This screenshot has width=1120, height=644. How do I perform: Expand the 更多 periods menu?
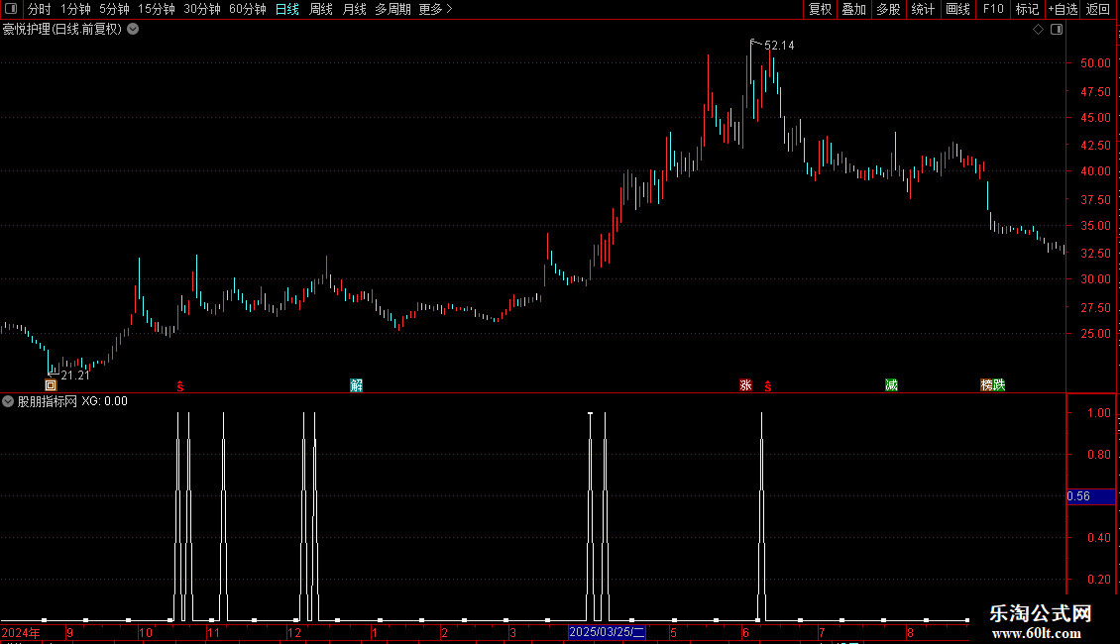pyautogui.click(x=435, y=9)
